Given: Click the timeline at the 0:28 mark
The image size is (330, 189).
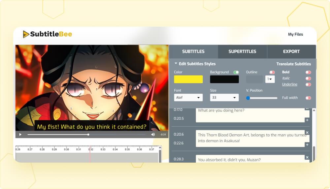Looking at the screenshot, I should tap(42, 149).
